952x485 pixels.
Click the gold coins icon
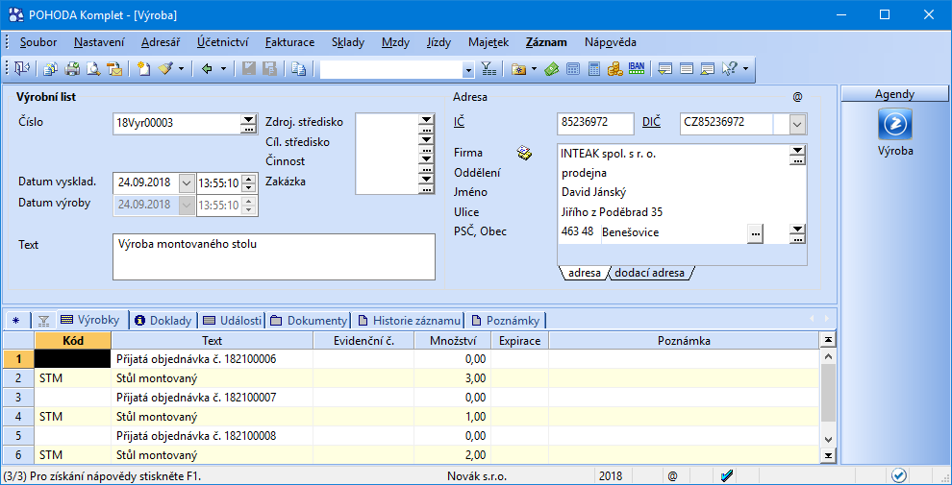coord(615,69)
